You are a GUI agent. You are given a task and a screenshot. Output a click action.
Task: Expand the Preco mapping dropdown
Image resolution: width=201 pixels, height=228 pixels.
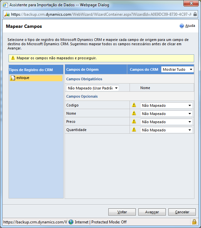(x=166, y=122)
